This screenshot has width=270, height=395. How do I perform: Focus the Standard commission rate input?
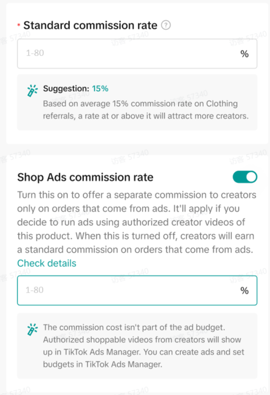coord(128,54)
